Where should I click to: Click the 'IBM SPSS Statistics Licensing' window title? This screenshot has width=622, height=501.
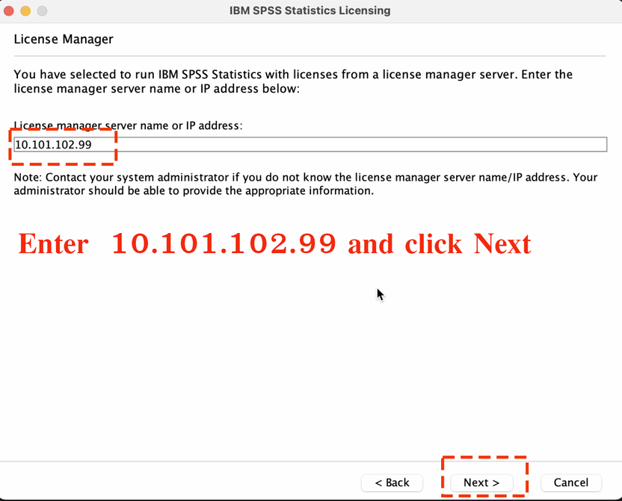point(310,10)
